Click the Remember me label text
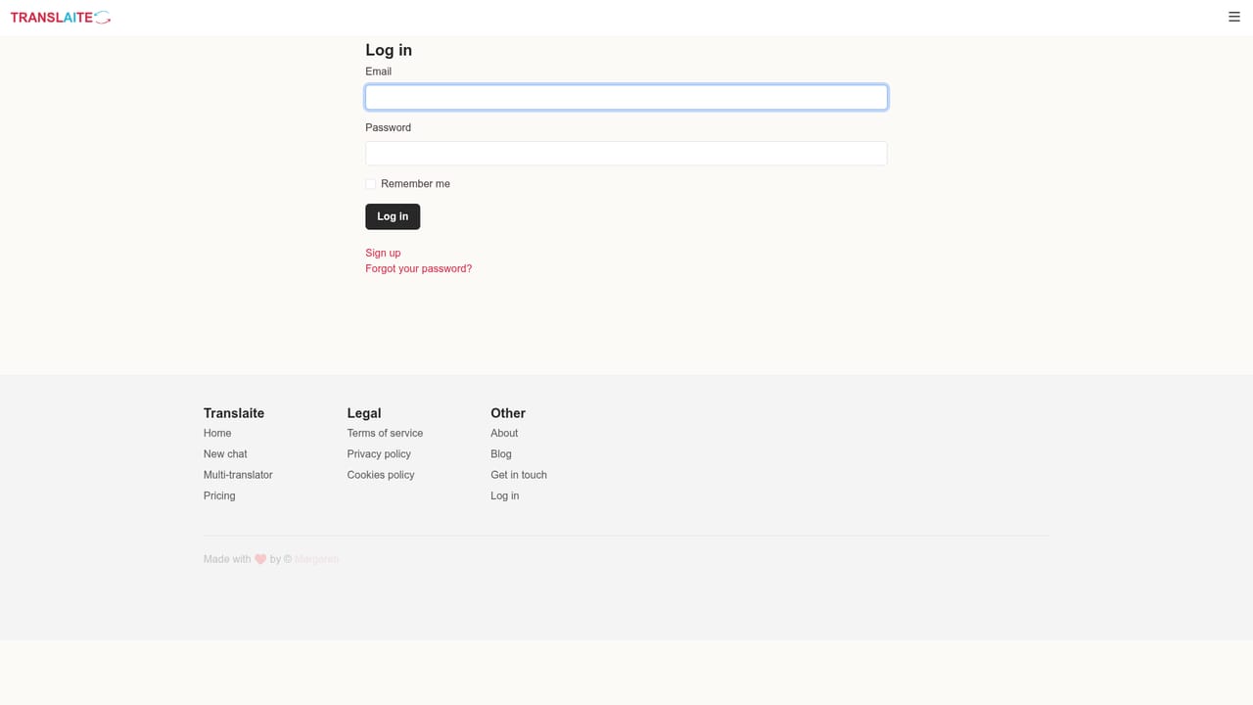The height and width of the screenshot is (705, 1253). 415,184
